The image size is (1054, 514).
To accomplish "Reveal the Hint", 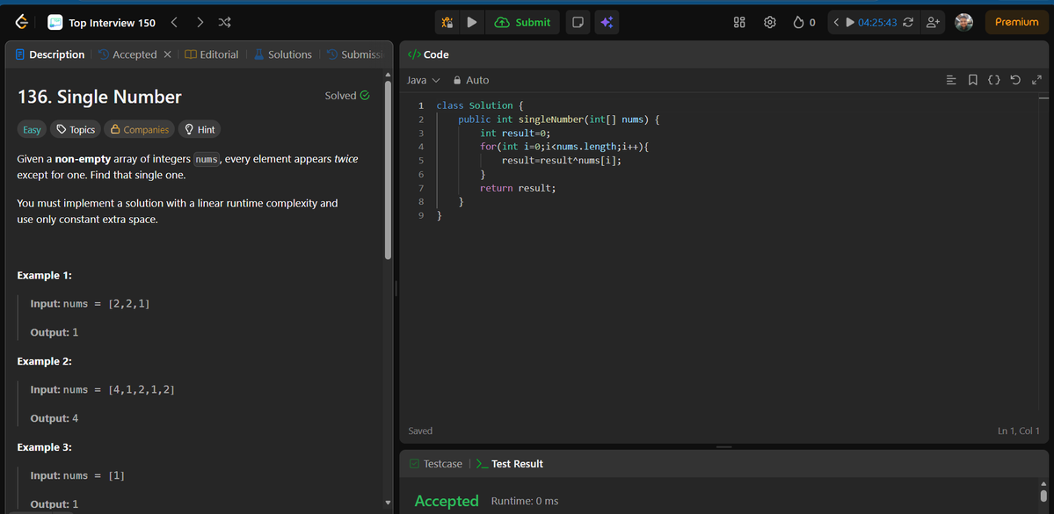I will (x=199, y=129).
